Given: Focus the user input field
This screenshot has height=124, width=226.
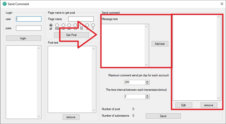Looking at the screenshot, I should point(29,19).
